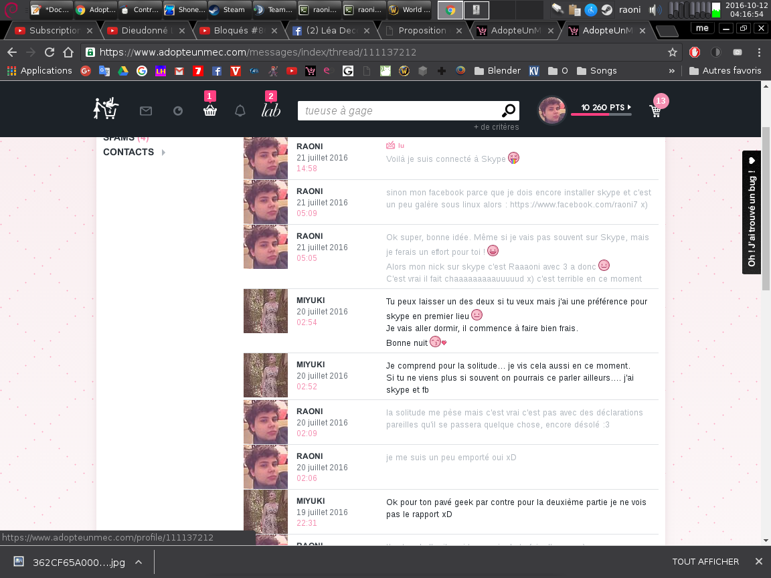
Task: Open the Songs bookmarks folder
Action: (597, 71)
